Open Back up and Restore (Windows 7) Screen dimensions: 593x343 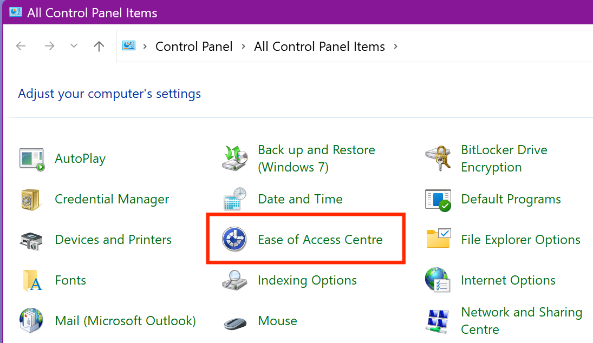tap(316, 158)
